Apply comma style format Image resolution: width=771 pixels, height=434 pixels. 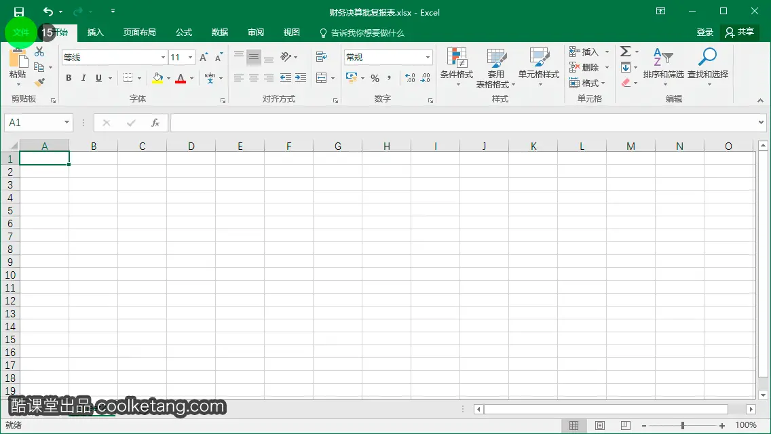click(x=390, y=78)
